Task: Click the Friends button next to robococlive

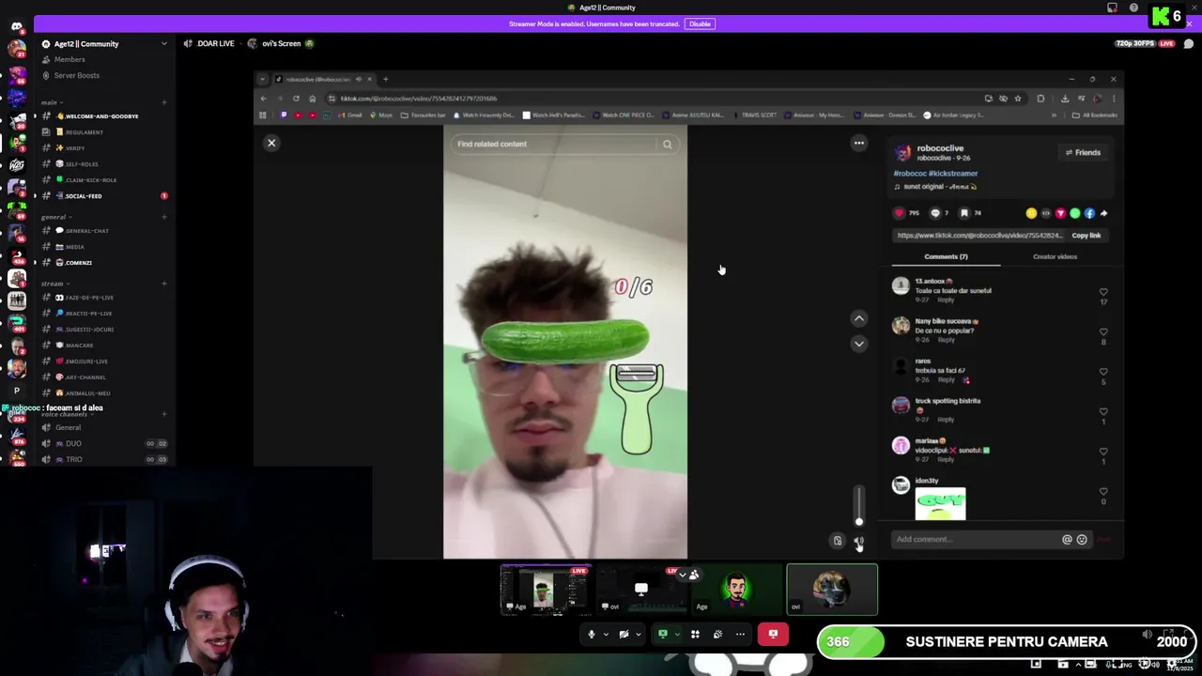Action: (1083, 152)
